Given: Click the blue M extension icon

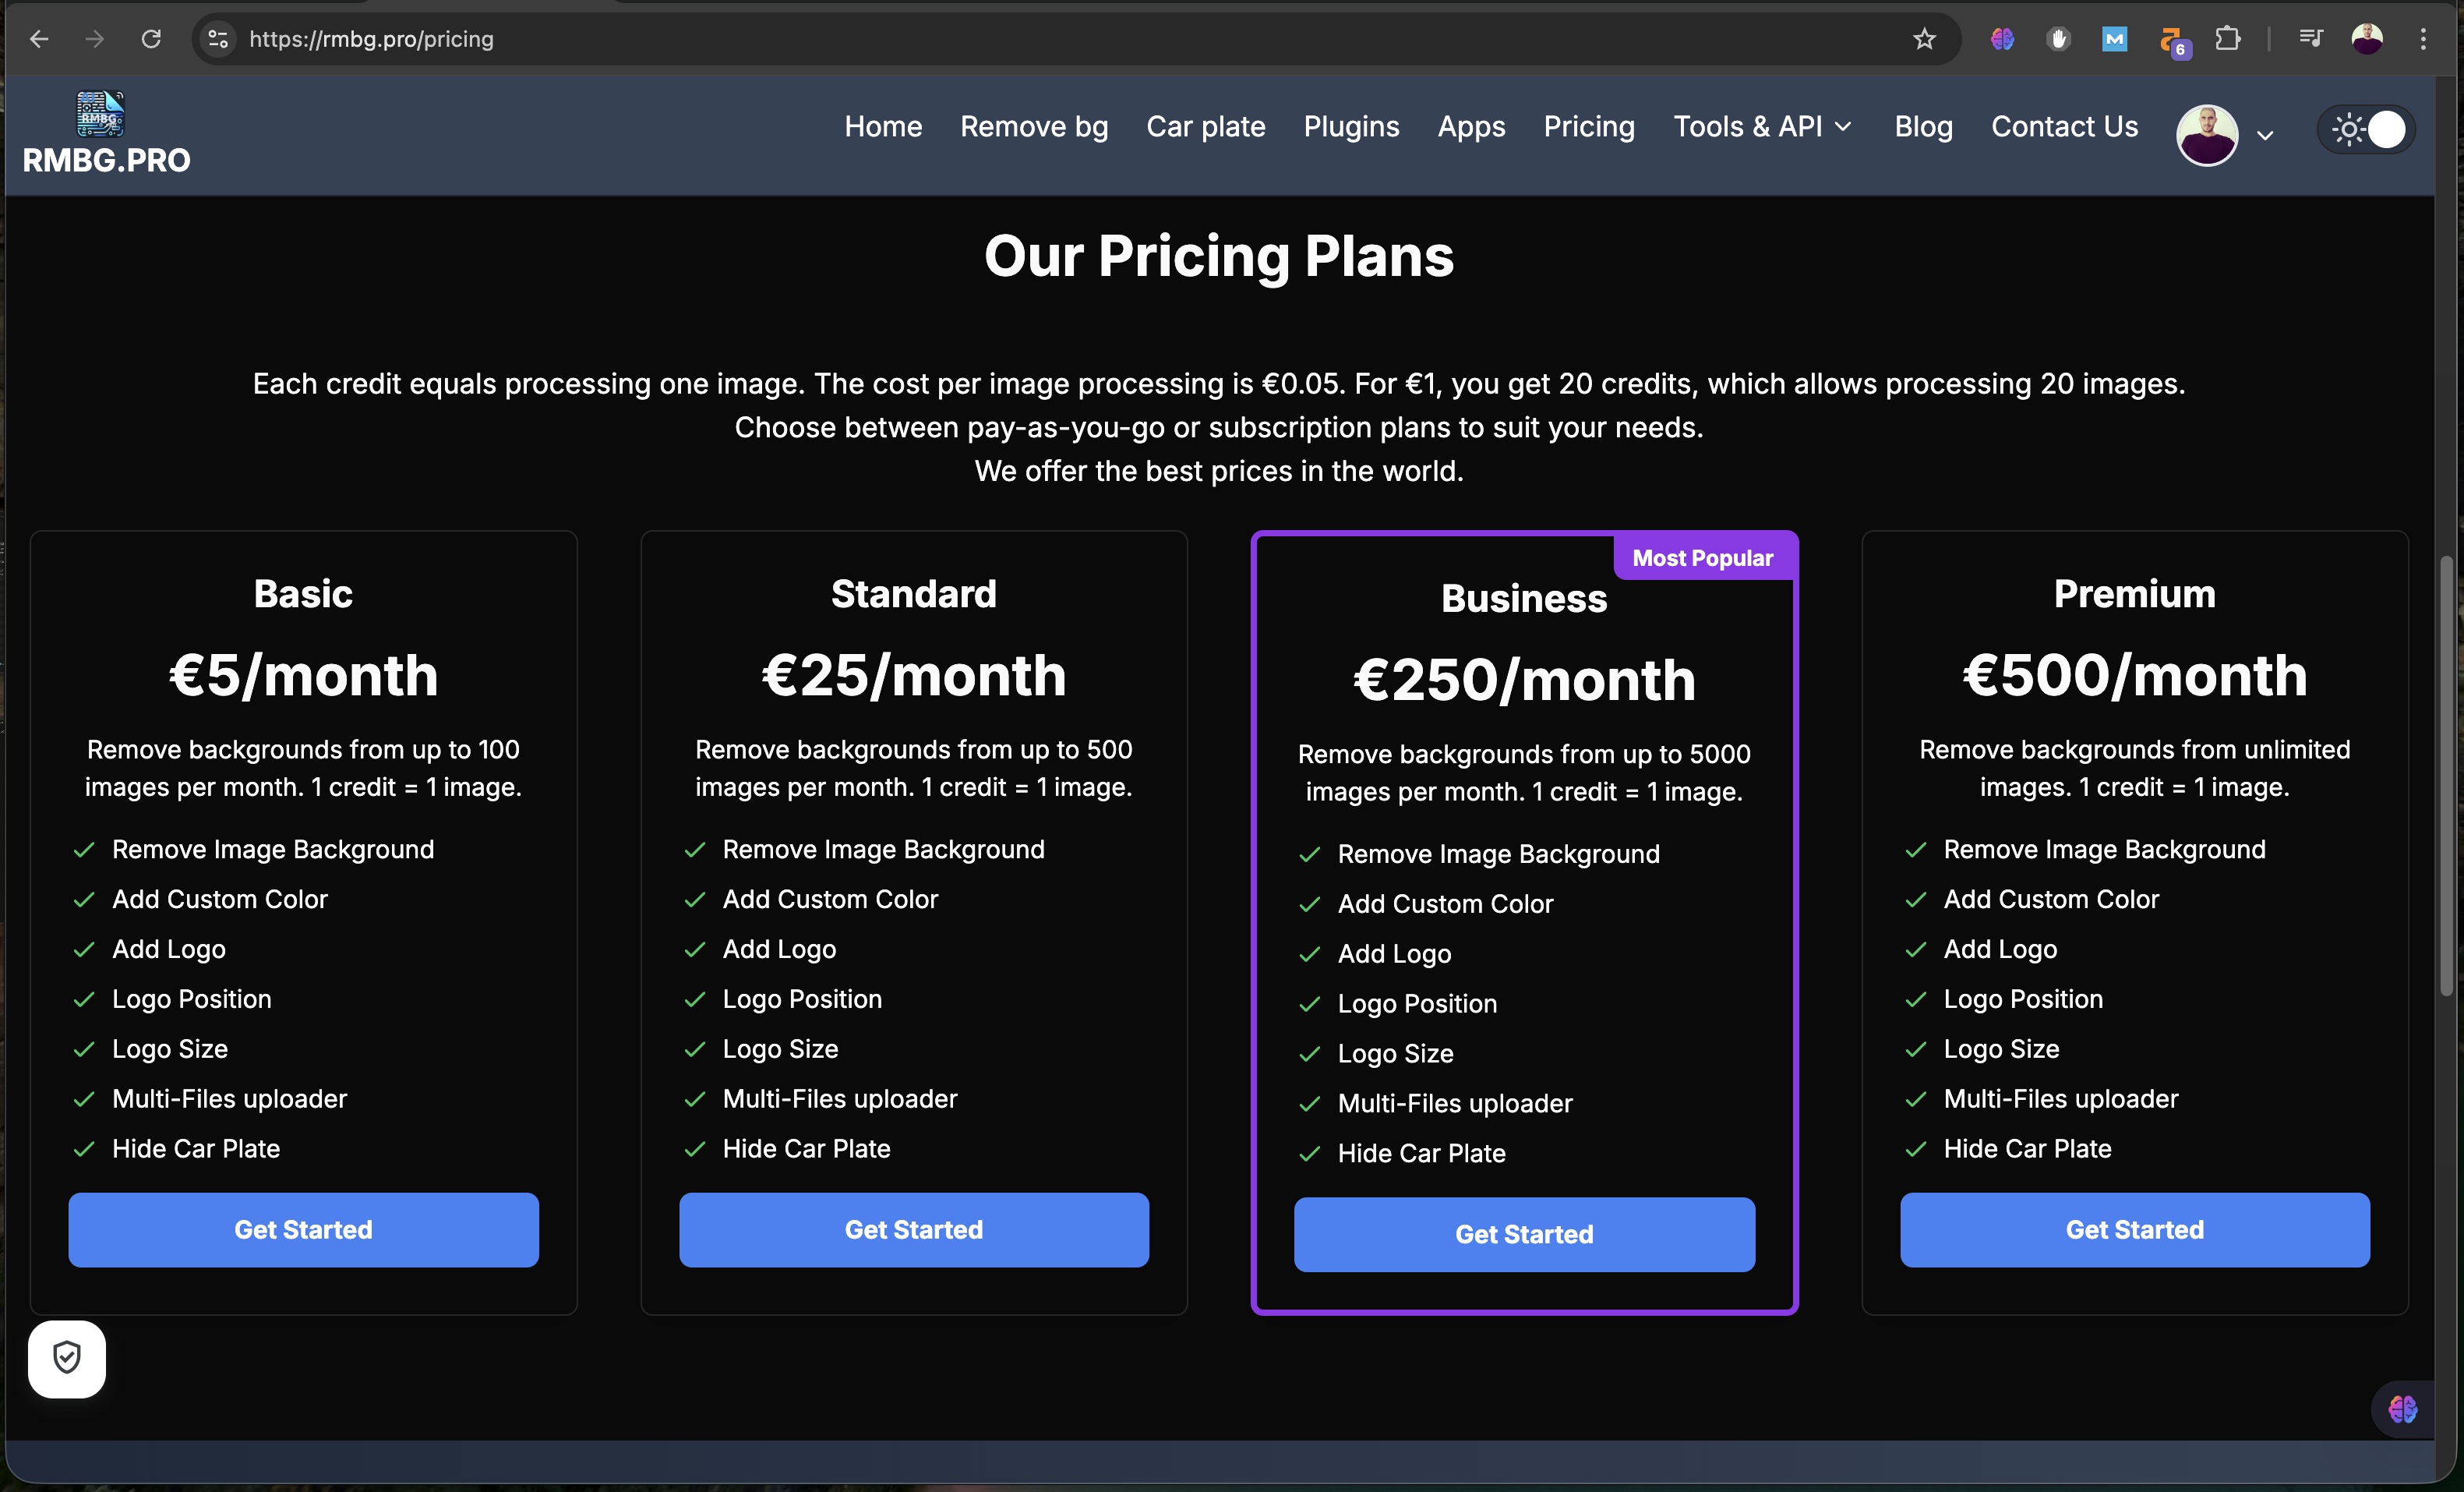Looking at the screenshot, I should coord(2114,39).
